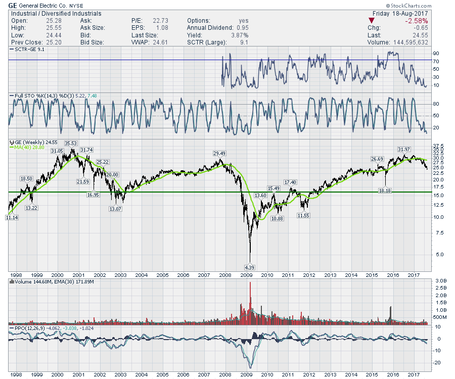Click the Yield value 3.87%
Screen dimensions: 455x379
click(240, 35)
